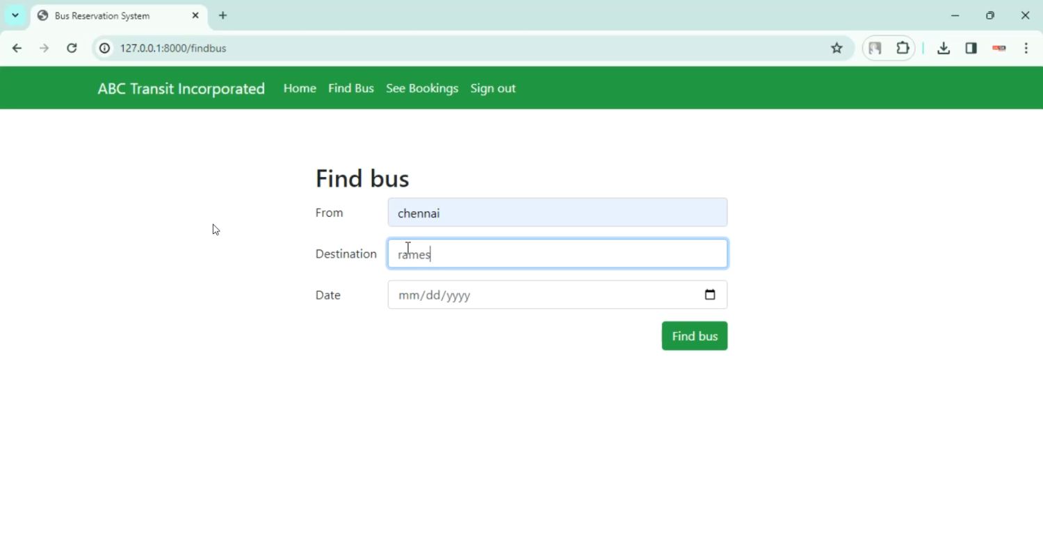Viewport: 1043px width, 548px height.
Task: Click the ABC Transit Incorporated brand link
Action: [x=181, y=88]
